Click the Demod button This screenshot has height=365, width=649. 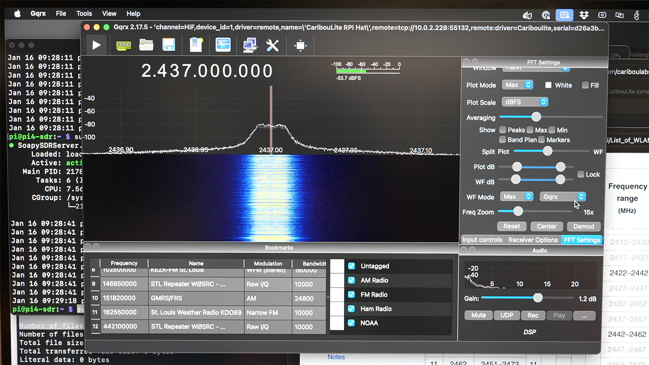584,227
